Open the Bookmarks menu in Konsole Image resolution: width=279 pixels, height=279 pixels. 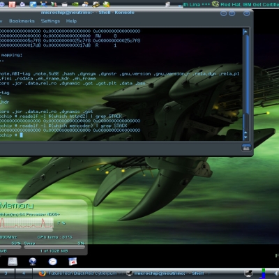coord(22,21)
